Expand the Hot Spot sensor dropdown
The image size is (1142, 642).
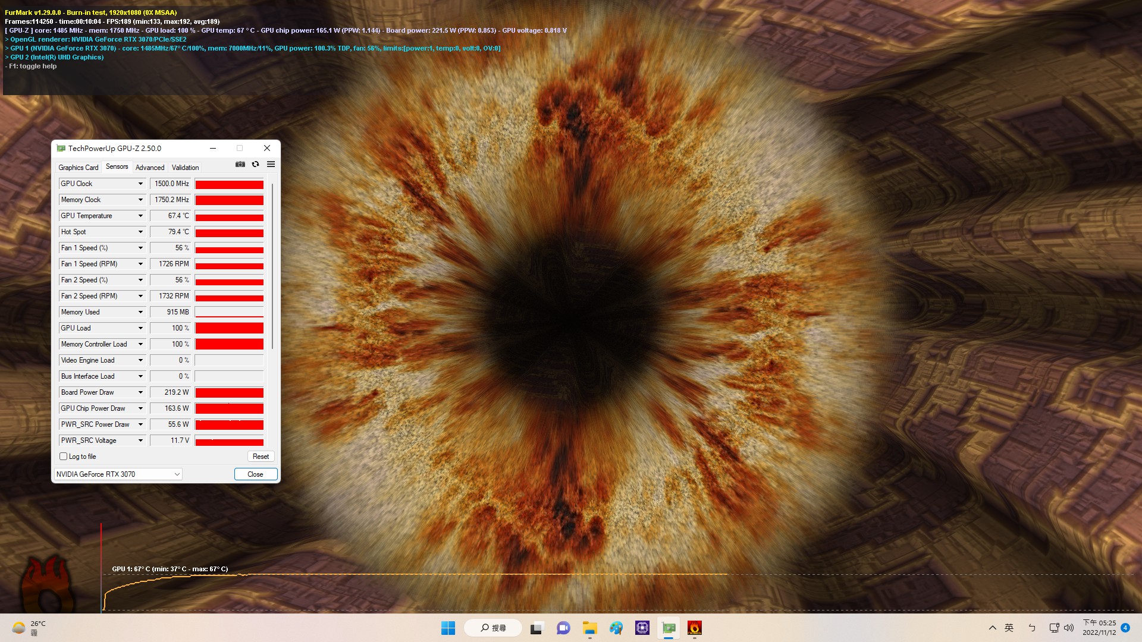click(140, 232)
